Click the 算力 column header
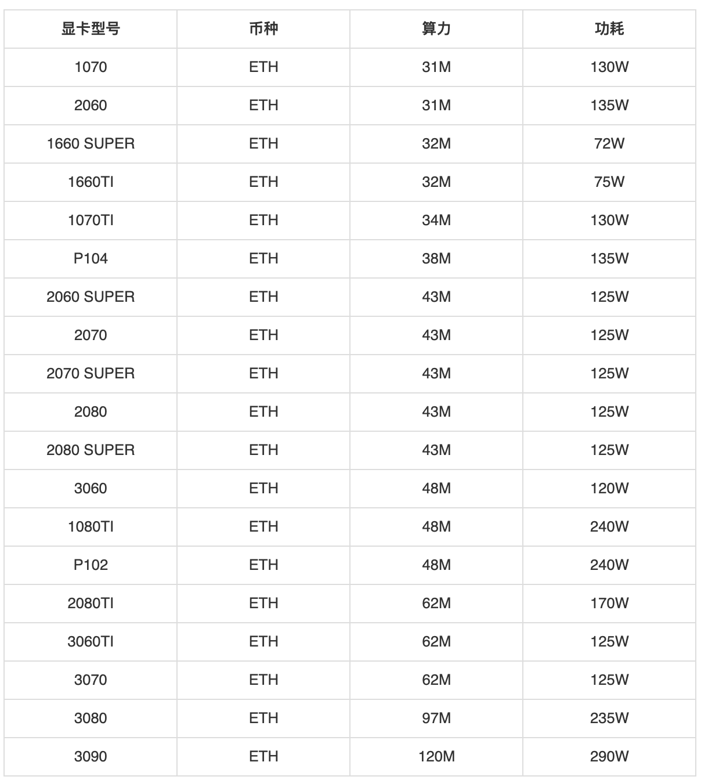 pos(436,28)
